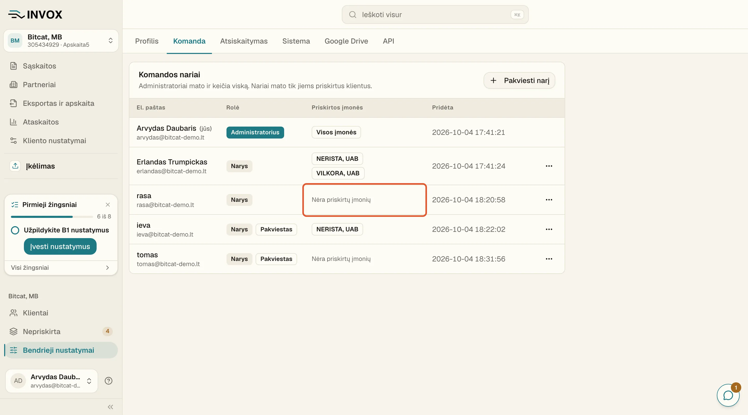Image resolution: width=748 pixels, height=415 pixels.
Task: Open row actions for ieva
Action: point(549,229)
